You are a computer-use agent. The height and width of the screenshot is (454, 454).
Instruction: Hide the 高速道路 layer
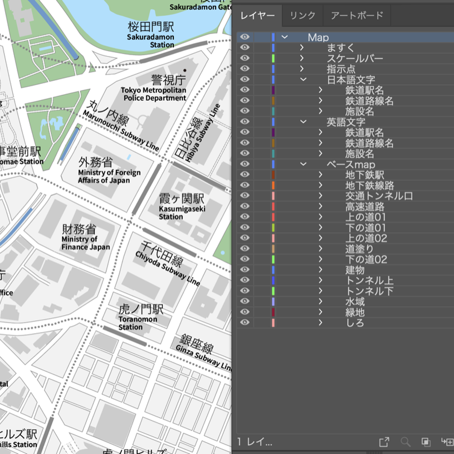click(245, 206)
